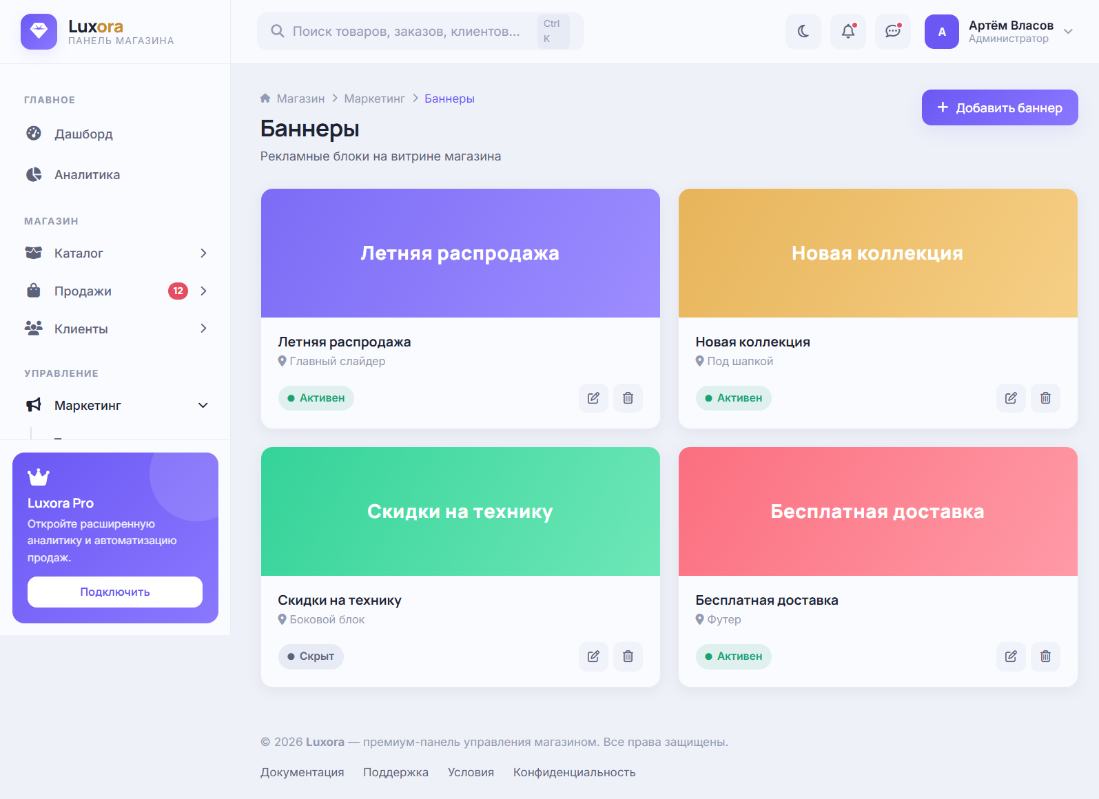Click Скрыт status of Скидки на технику

click(311, 656)
